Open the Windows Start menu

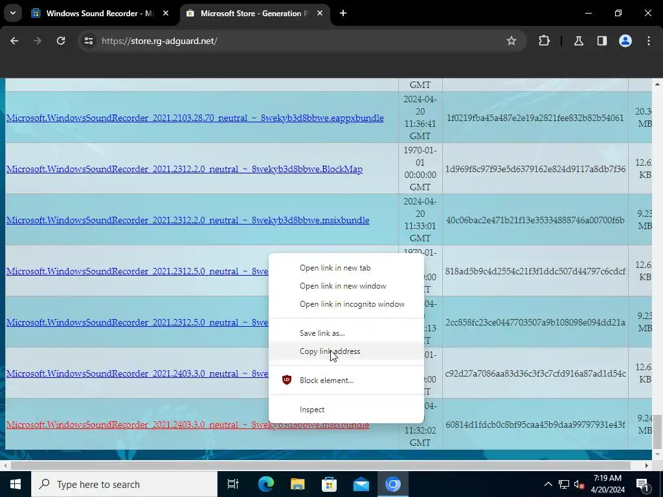pos(16,484)
